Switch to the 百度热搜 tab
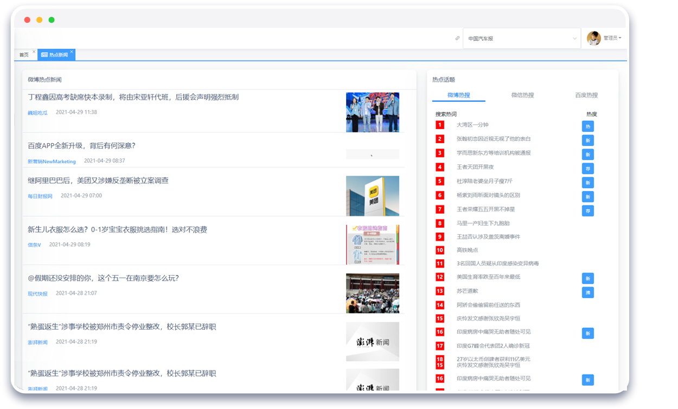Viewport: 678px width, 409px height. 586,95
